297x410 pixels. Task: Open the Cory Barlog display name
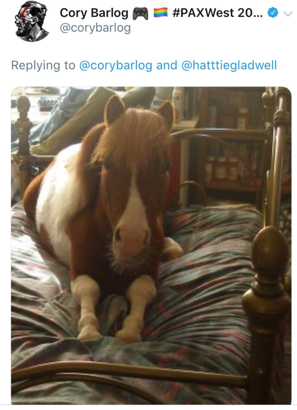pos(94,14)
